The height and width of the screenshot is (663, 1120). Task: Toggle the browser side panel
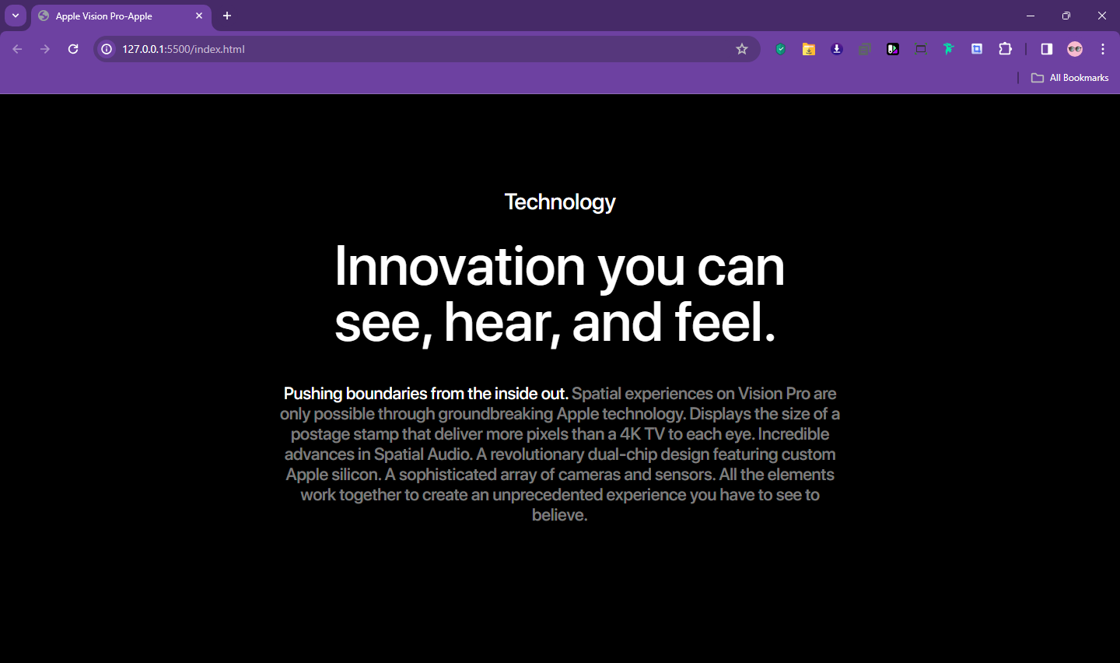click(x=1047, y=49)
